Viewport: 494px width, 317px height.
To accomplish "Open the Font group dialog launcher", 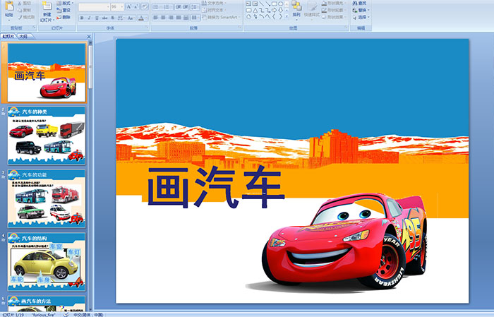I will tap(147, 28).
